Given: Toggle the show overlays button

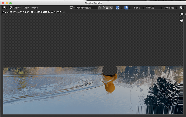Looking at the screenshot, I should tap(126, 8).
